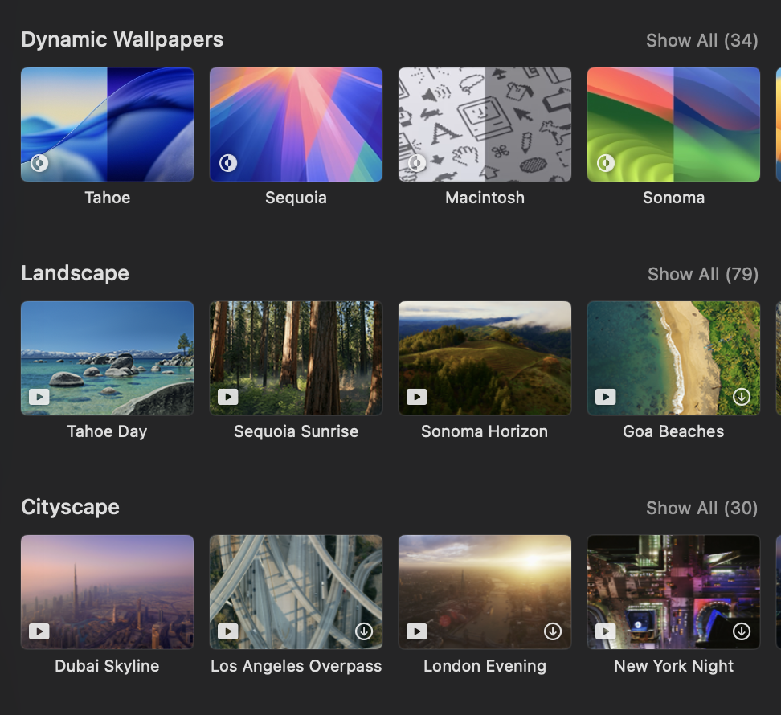Select the Sonoma dynamic wallpaper thumbnail
The image size is (781, 715).
[673, 125]
